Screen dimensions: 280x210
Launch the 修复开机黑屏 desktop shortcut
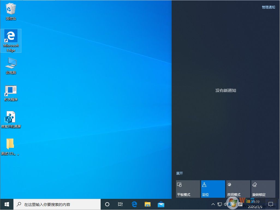[x=11, y=117]
